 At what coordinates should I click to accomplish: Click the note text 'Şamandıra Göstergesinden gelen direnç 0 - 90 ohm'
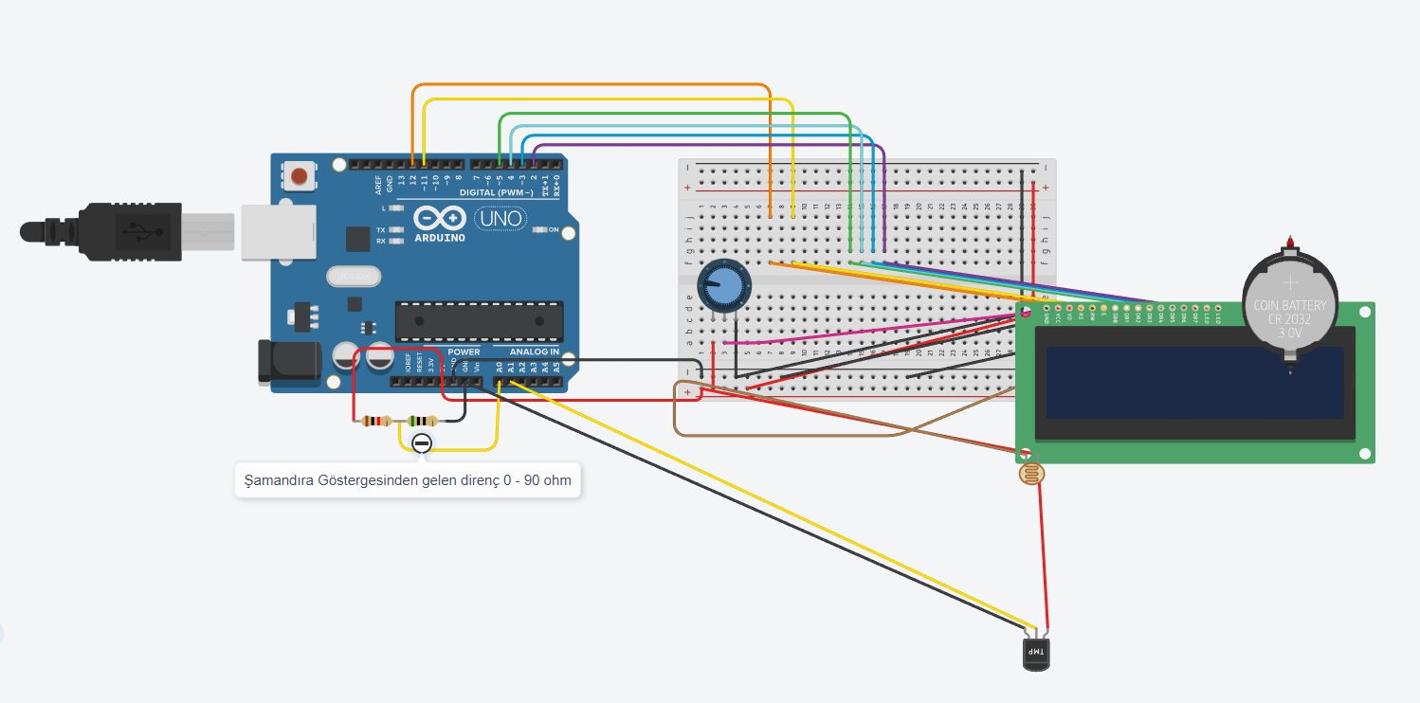408,480
